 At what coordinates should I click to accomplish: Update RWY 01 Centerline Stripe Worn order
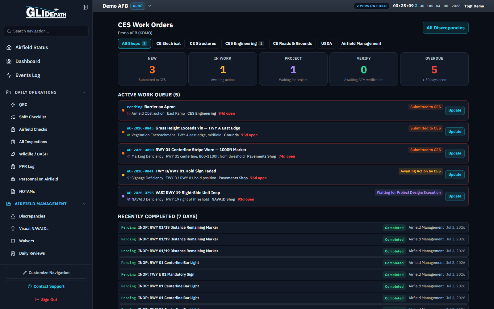coord(455,153)
